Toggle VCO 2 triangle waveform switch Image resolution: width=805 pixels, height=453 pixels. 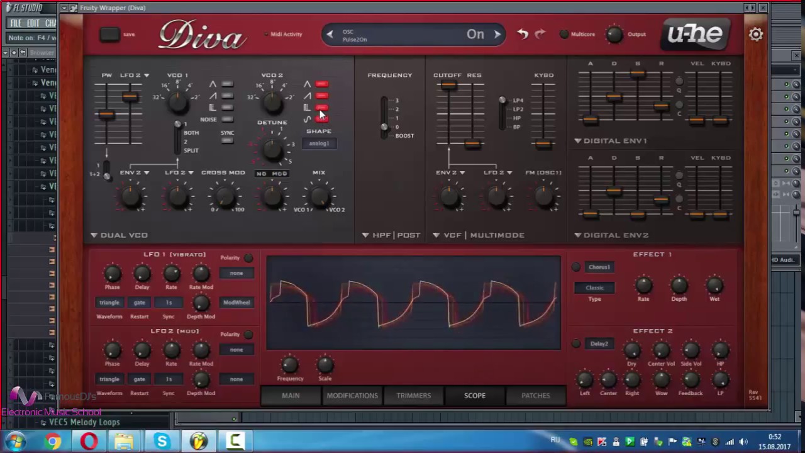pos(321,84)
